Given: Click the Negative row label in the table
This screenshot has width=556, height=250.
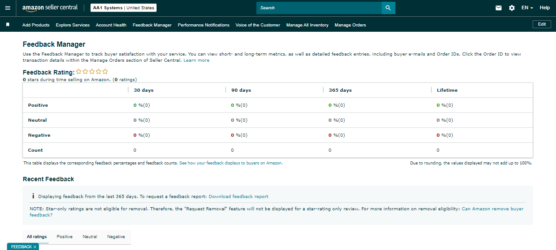Looking at the screenshot, I should pos(39,135).
